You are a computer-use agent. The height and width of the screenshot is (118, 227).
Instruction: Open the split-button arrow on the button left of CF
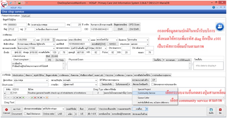click(x=129, y=84)
